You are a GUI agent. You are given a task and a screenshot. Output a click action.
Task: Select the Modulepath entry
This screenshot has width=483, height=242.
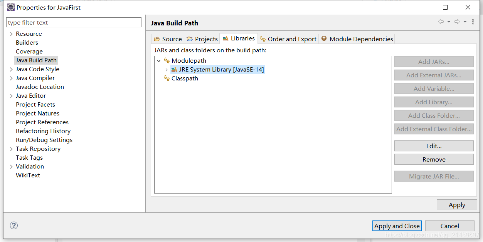(189, 61)
